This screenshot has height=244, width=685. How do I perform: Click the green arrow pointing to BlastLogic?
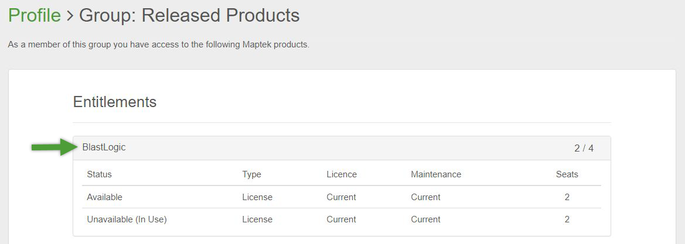53,147
